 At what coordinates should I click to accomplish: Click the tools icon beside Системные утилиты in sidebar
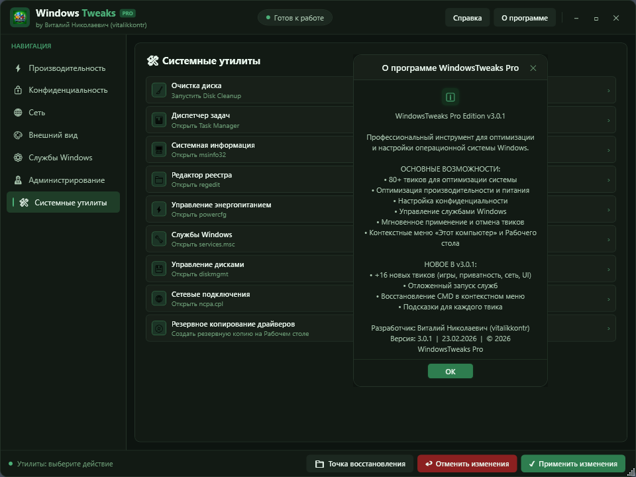[24, 203]
